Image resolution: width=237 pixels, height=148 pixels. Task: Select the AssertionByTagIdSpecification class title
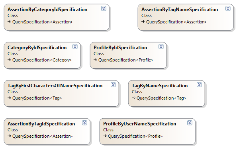41,124
